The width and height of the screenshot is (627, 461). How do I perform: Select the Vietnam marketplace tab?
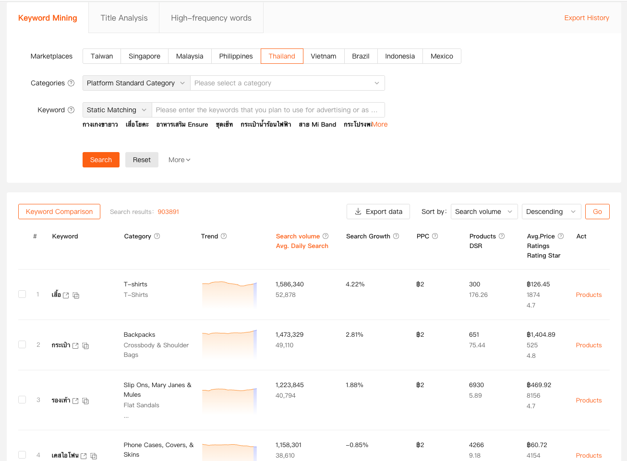(x=323, y=56)
